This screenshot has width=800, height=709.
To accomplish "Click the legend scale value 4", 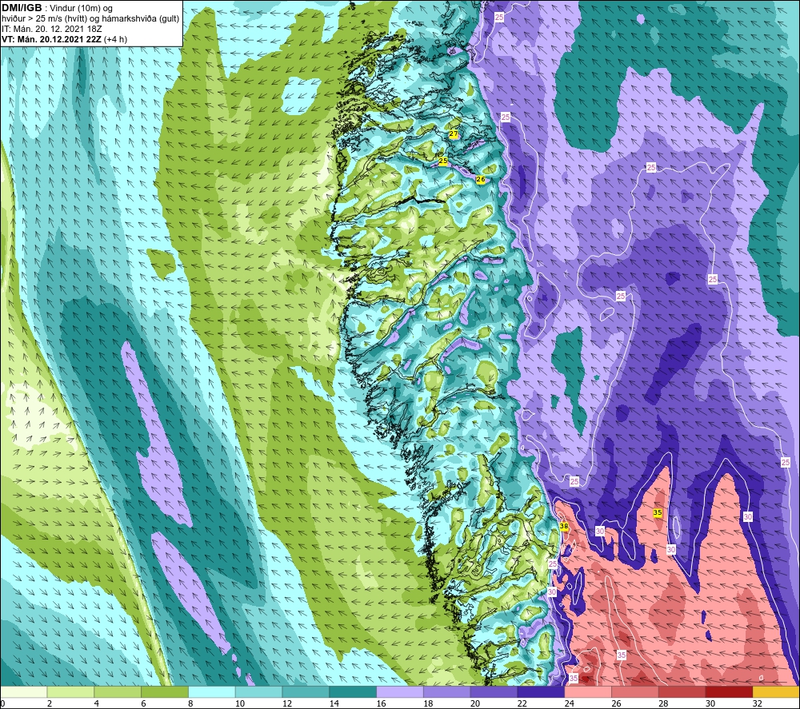I will 97,703.
